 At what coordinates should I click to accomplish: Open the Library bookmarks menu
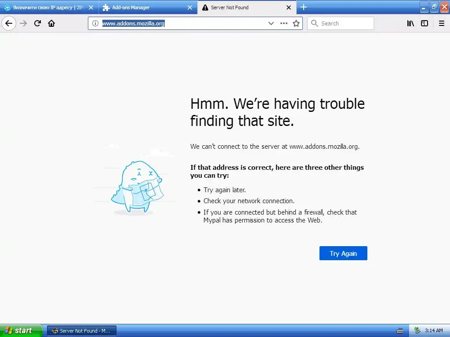click(x=410, y=23)
